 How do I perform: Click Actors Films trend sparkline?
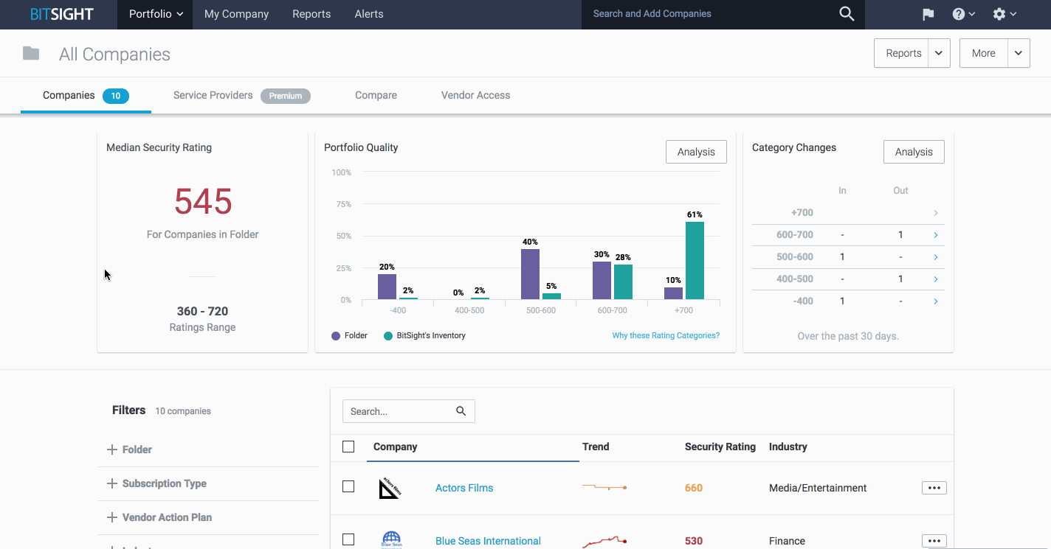[x=604, y=487]
